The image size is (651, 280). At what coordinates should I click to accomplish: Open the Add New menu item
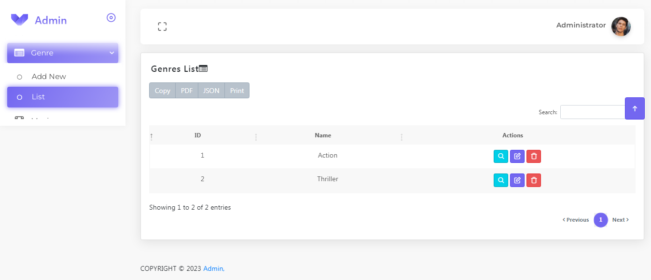(49, 76)
